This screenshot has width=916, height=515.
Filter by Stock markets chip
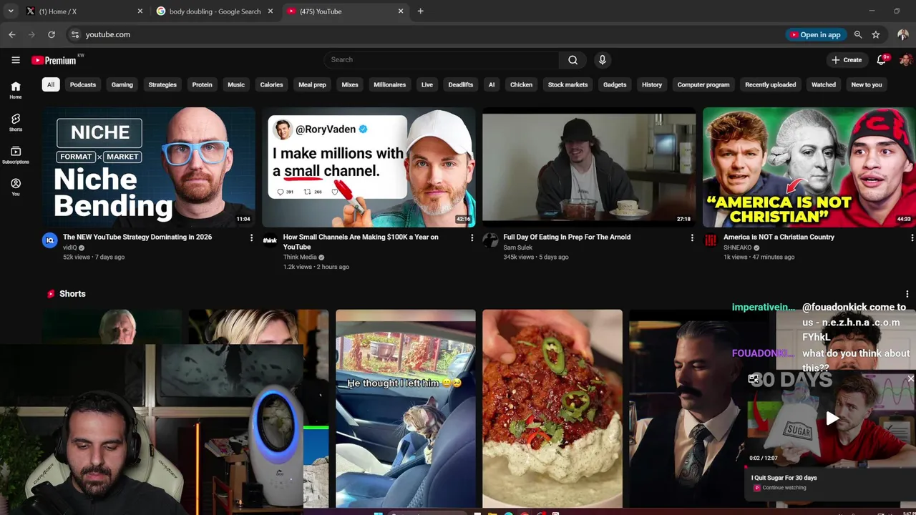point(567,84)
